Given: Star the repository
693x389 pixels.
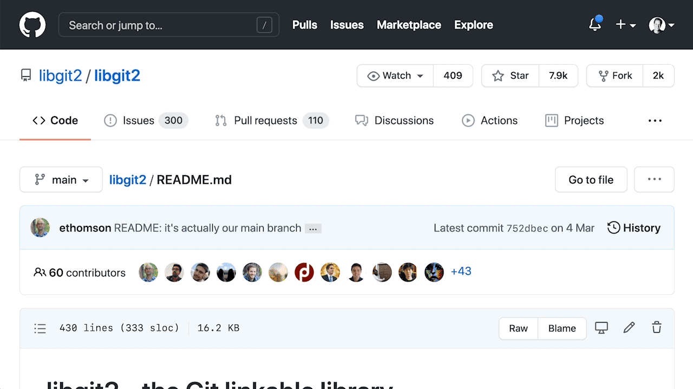Looking at the screenshot, I should click(511, 76).
